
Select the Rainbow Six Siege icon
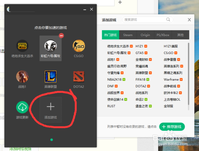click(x=51, y=46)
